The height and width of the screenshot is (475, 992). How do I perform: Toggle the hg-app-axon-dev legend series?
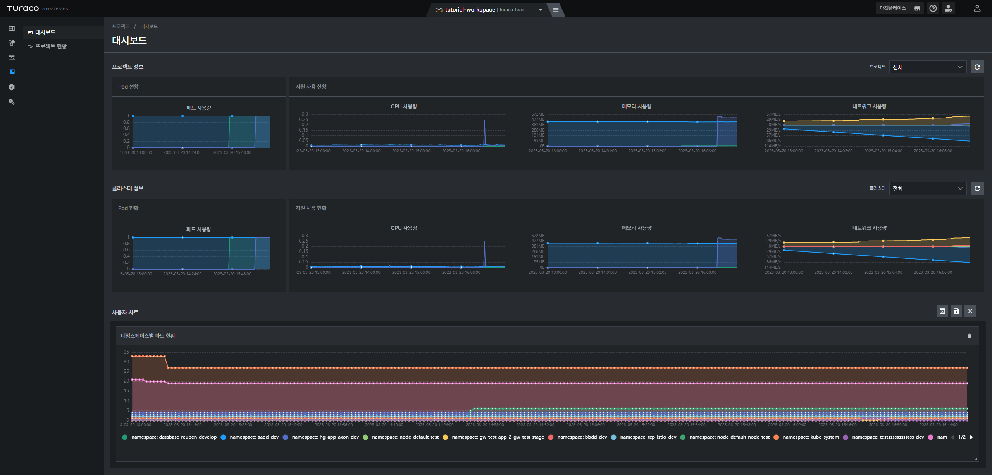click(x=321, y=437)
